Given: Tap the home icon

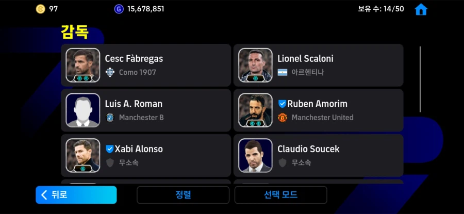Looking at the screenshot, I should pyautogui.click(x=421, y=9).
